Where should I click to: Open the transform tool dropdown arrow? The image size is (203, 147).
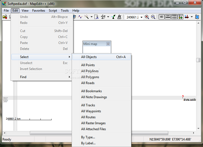point(108,17)
